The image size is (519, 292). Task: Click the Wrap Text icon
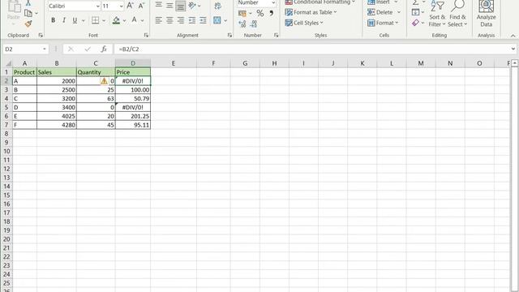[x=217, y=6]
